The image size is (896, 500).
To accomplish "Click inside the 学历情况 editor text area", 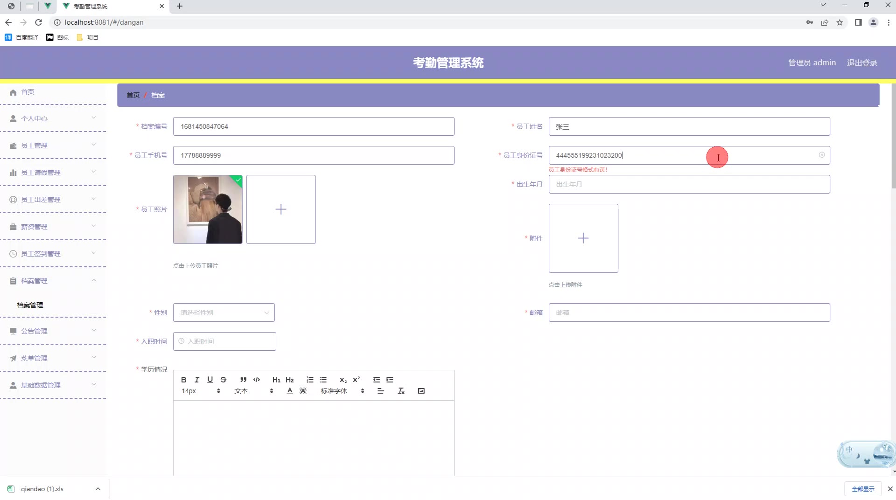I will click(x=314, y=438).
